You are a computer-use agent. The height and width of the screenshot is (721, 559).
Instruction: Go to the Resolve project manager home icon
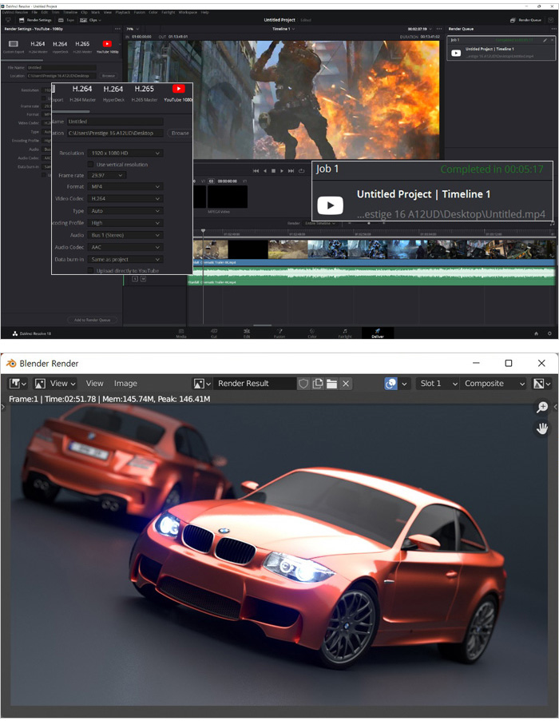pyautogui.click(x=536, y=333)
